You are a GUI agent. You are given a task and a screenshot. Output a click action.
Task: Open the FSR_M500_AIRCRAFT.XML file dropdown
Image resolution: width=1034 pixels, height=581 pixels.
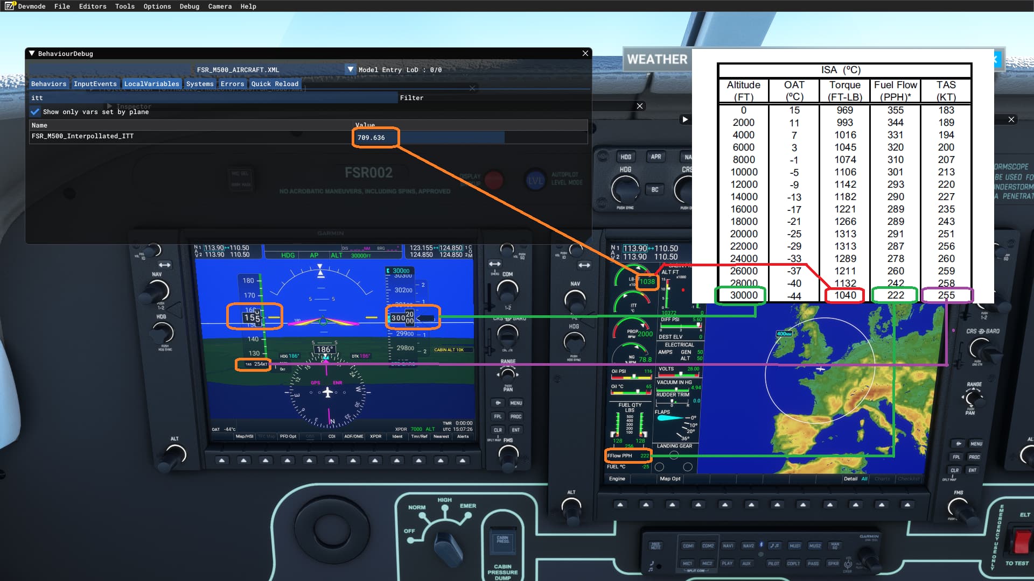[x=351, y=69]
